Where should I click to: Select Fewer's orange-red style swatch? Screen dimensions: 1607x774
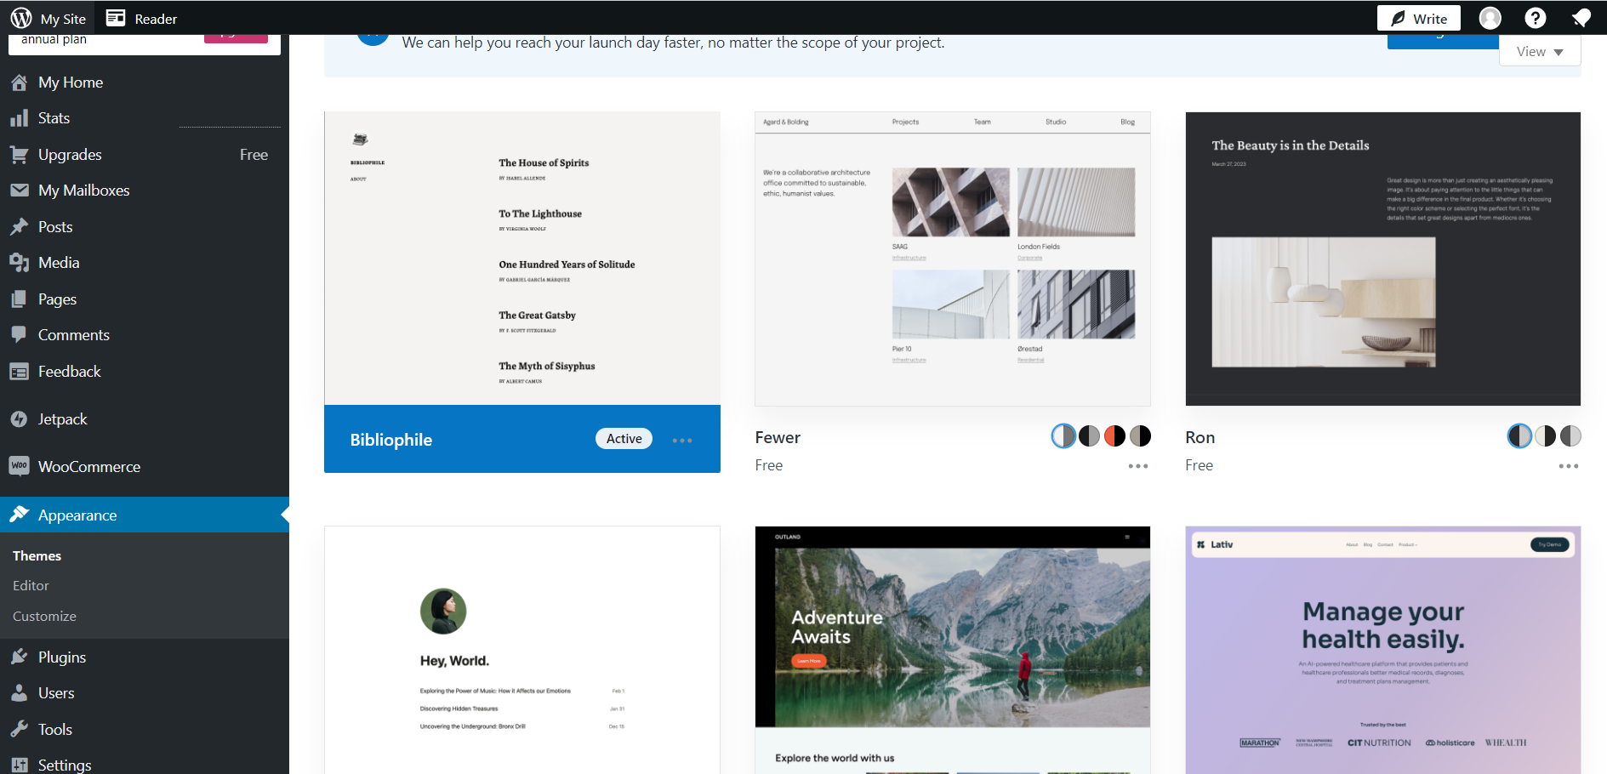tap(1114, 436)
